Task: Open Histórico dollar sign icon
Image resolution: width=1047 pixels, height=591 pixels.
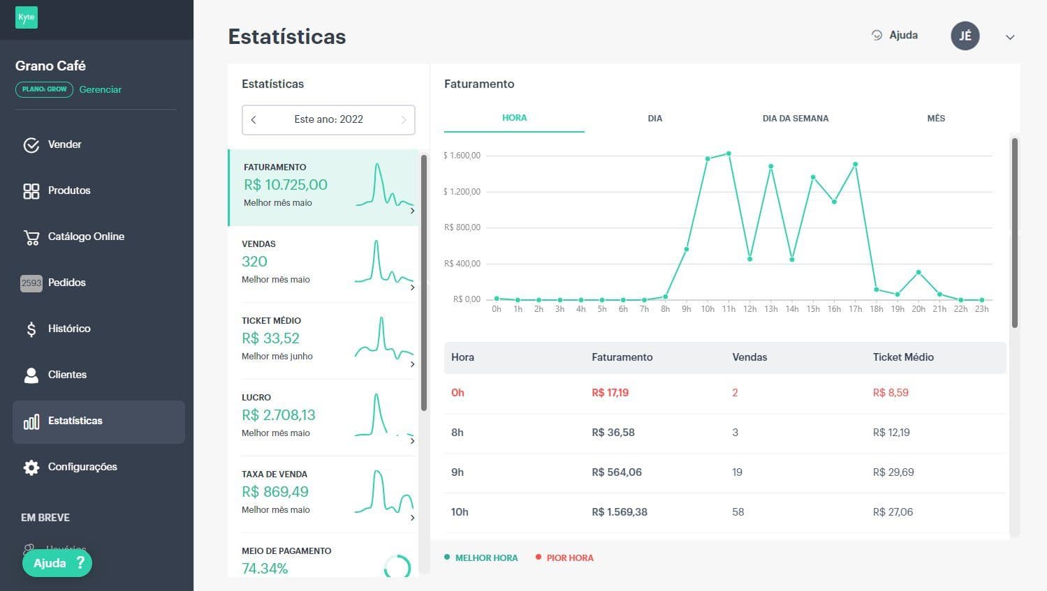Action: click(x=31, y=329)
